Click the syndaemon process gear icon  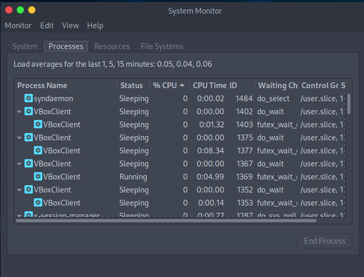29,98
